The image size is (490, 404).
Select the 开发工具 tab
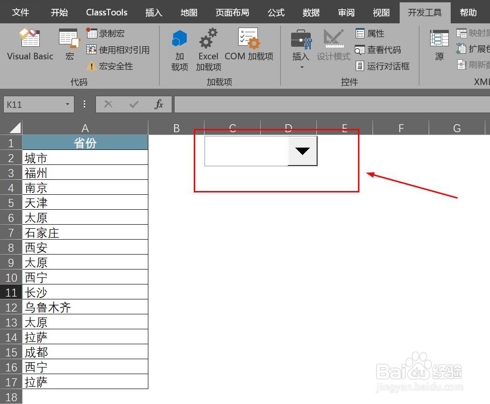424,13
